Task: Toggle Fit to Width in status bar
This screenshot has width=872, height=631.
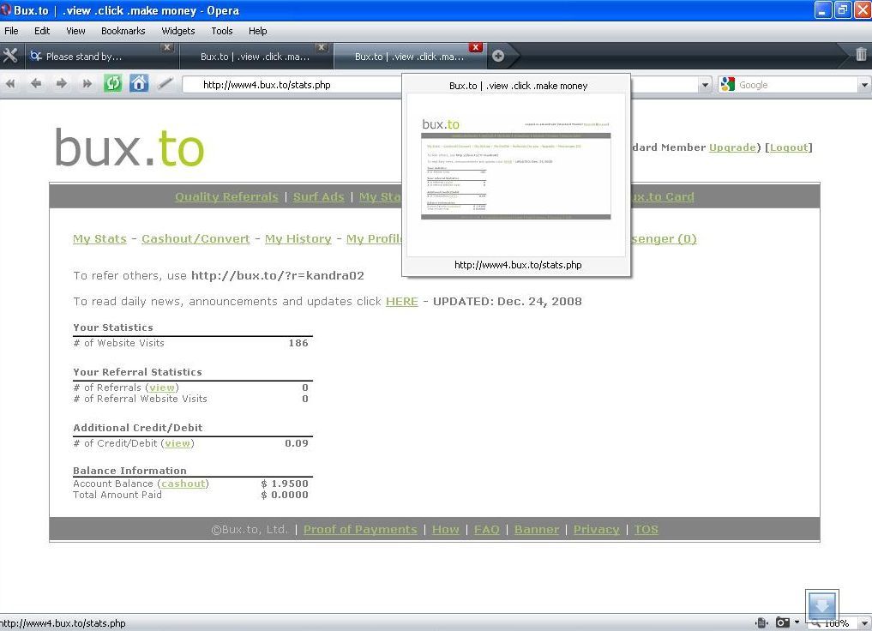Action: click(761, 622)
